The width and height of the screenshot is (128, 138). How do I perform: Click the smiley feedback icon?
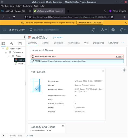pyautogui.click(x=113, y=30)
